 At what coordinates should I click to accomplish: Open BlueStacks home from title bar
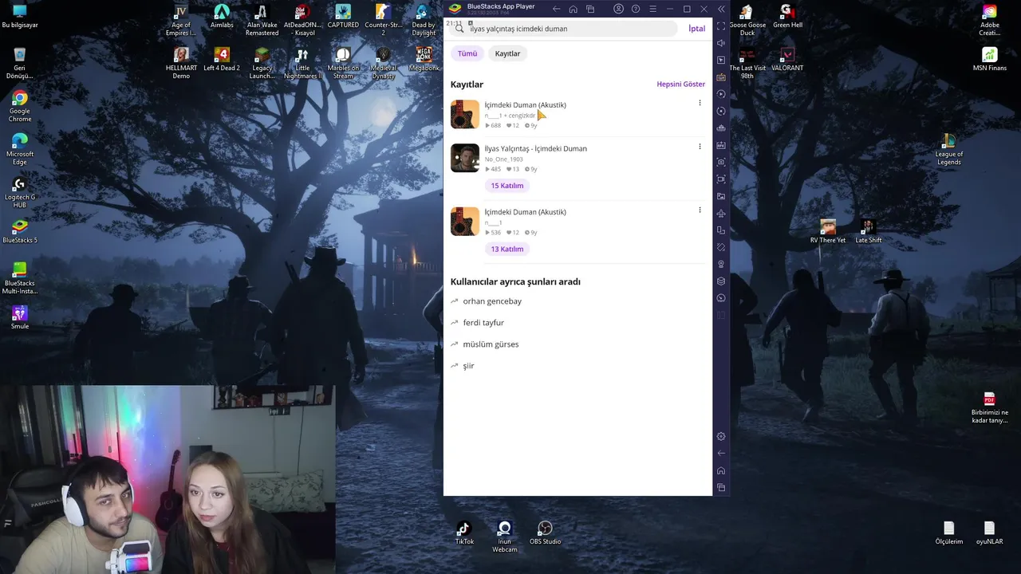click(x=573, y=9)
